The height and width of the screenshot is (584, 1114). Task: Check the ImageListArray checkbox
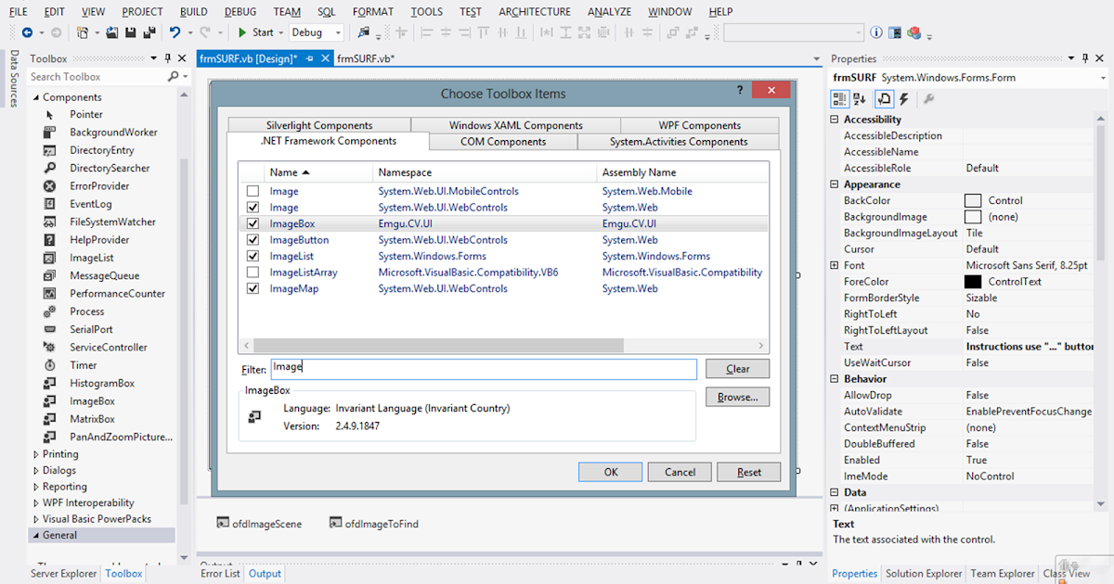point(253,273)
